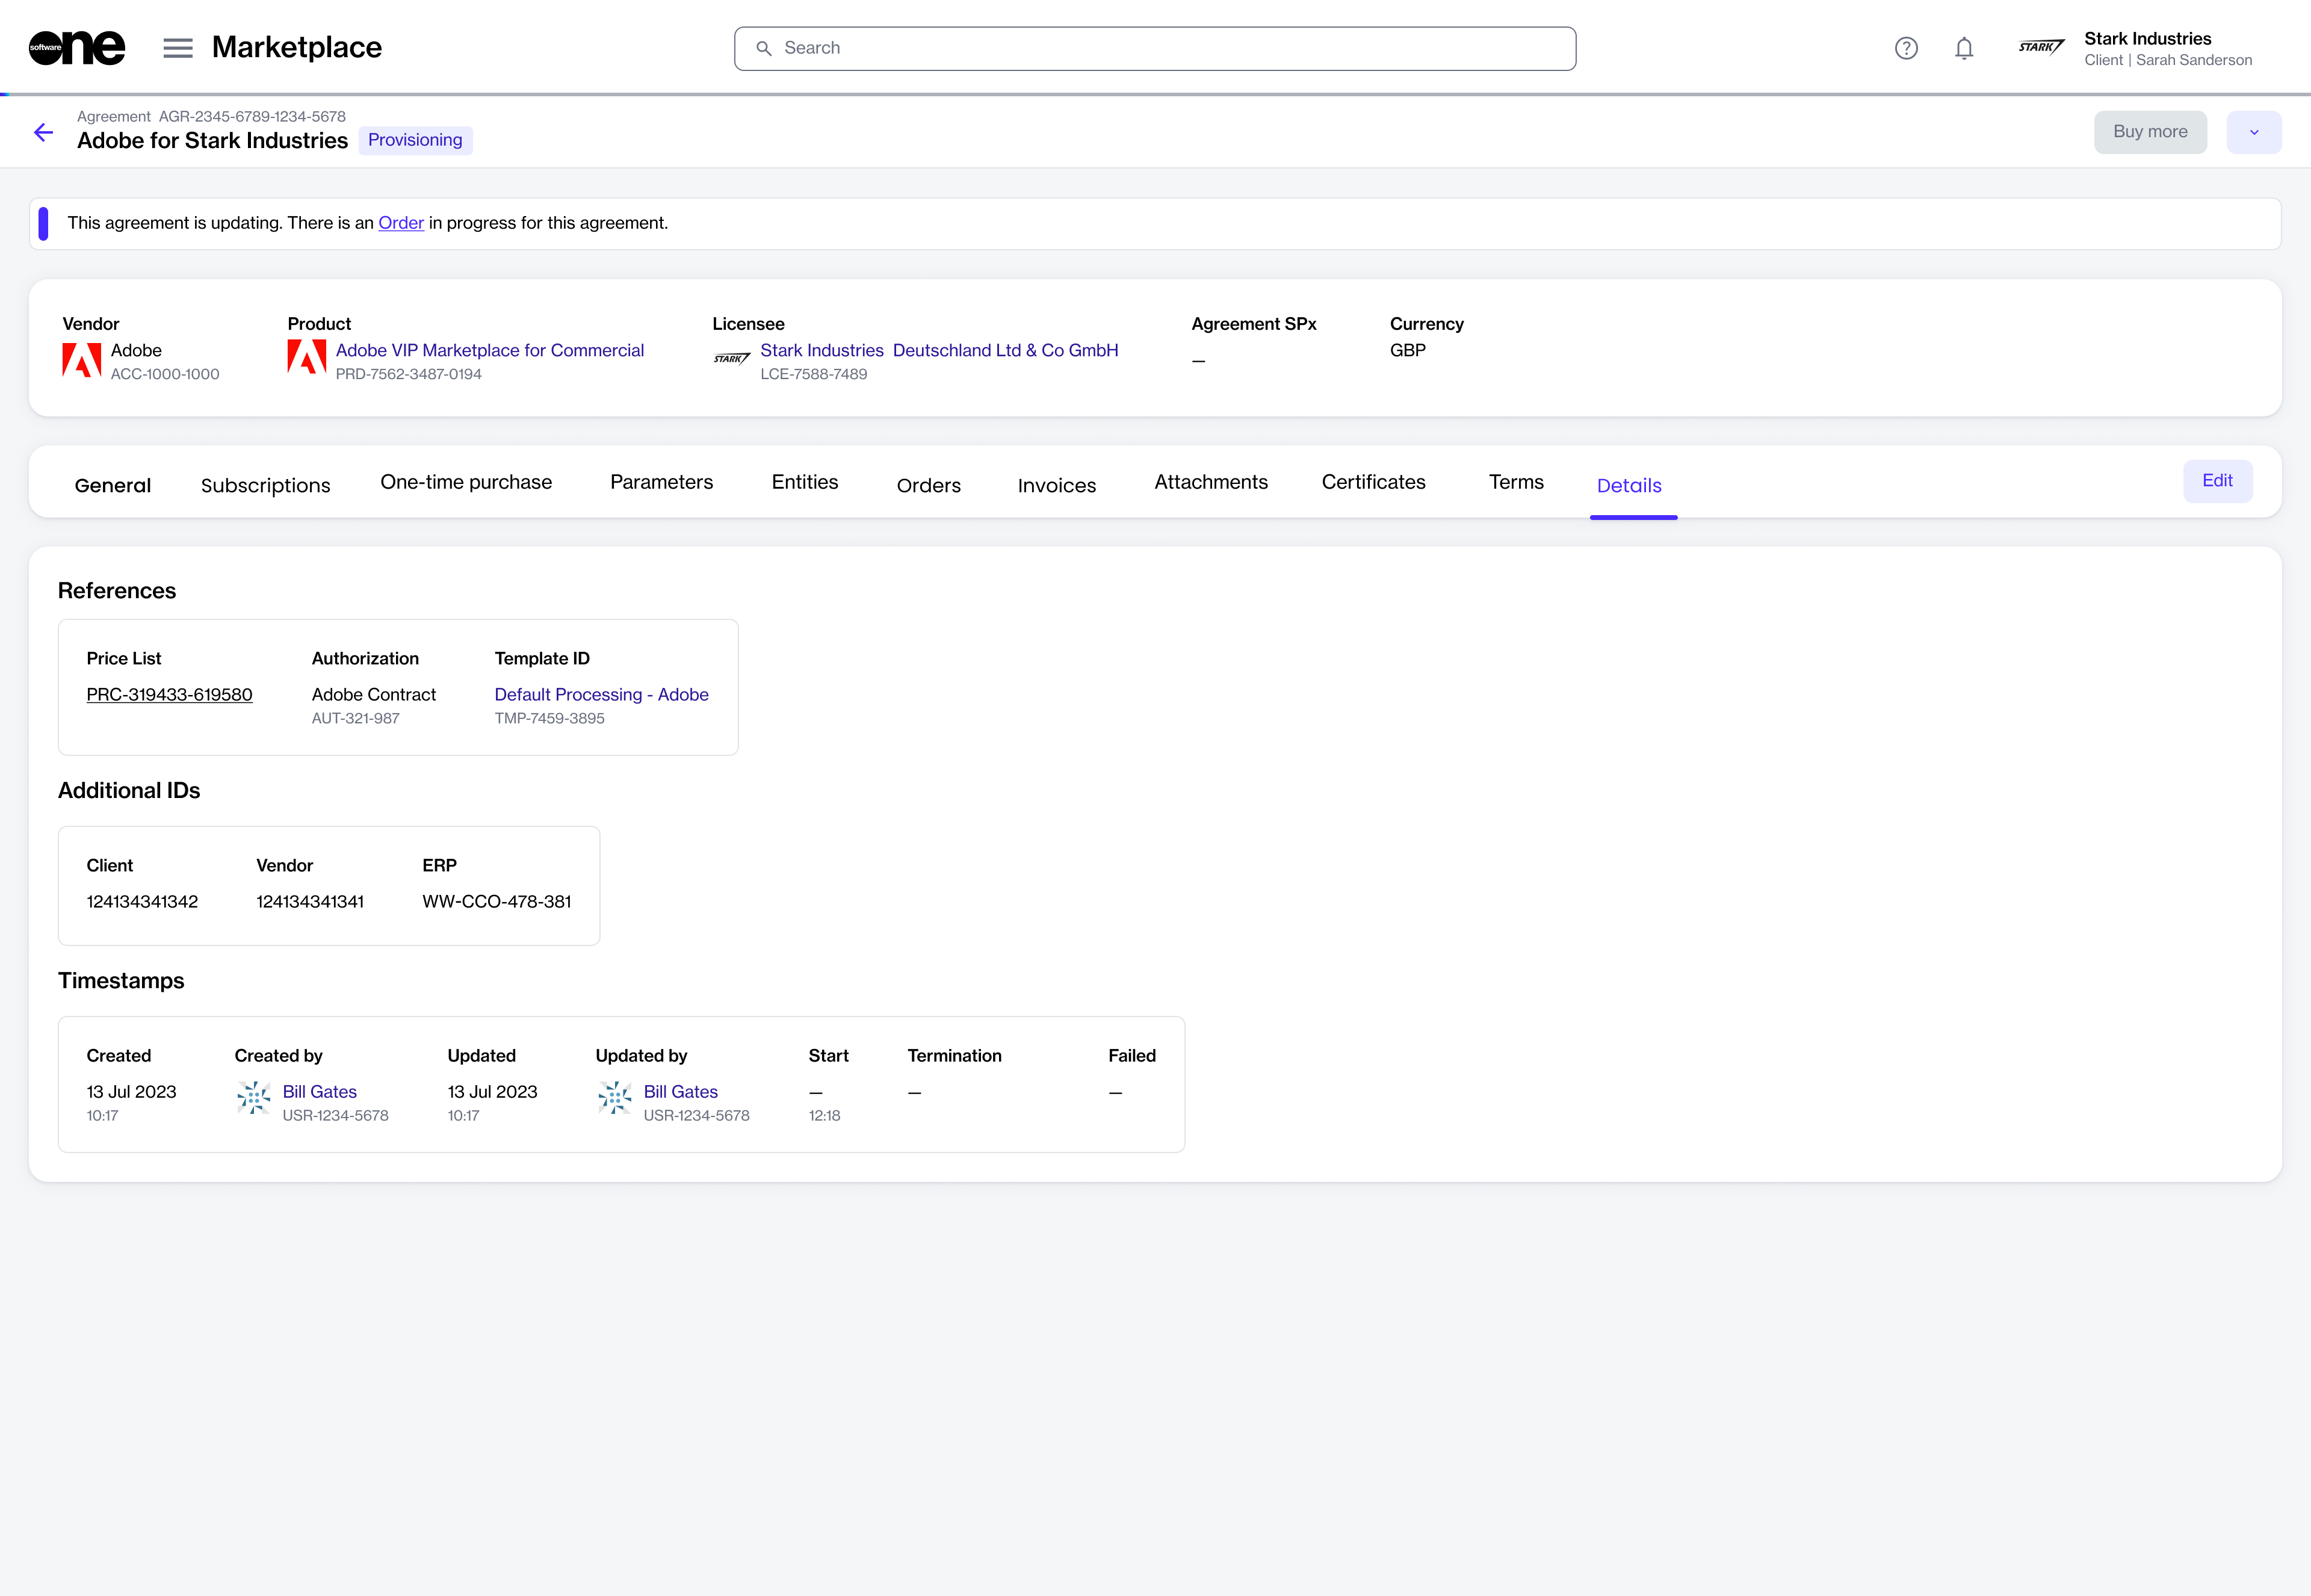This screenshot has height=1596, width=2311.
Task: Open the hamburger navigation menu
Action: click(x=178, y=48)
